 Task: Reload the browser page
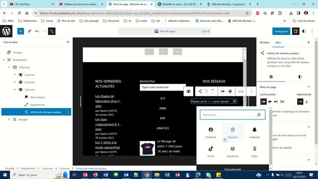coord(19,13)
